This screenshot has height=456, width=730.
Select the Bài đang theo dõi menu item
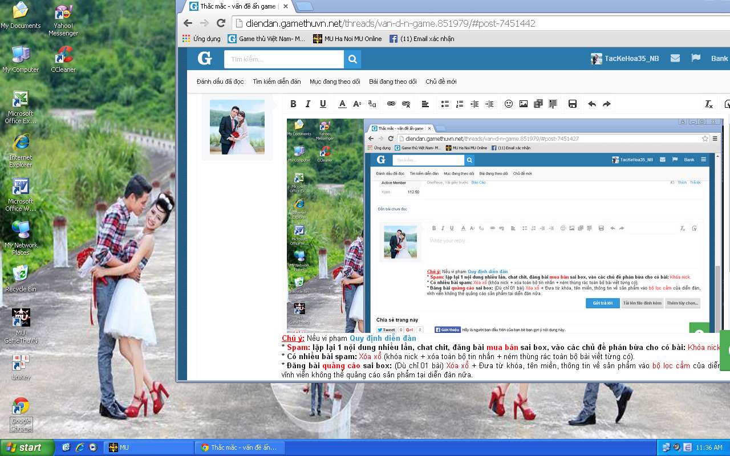(x=393, y=82)
